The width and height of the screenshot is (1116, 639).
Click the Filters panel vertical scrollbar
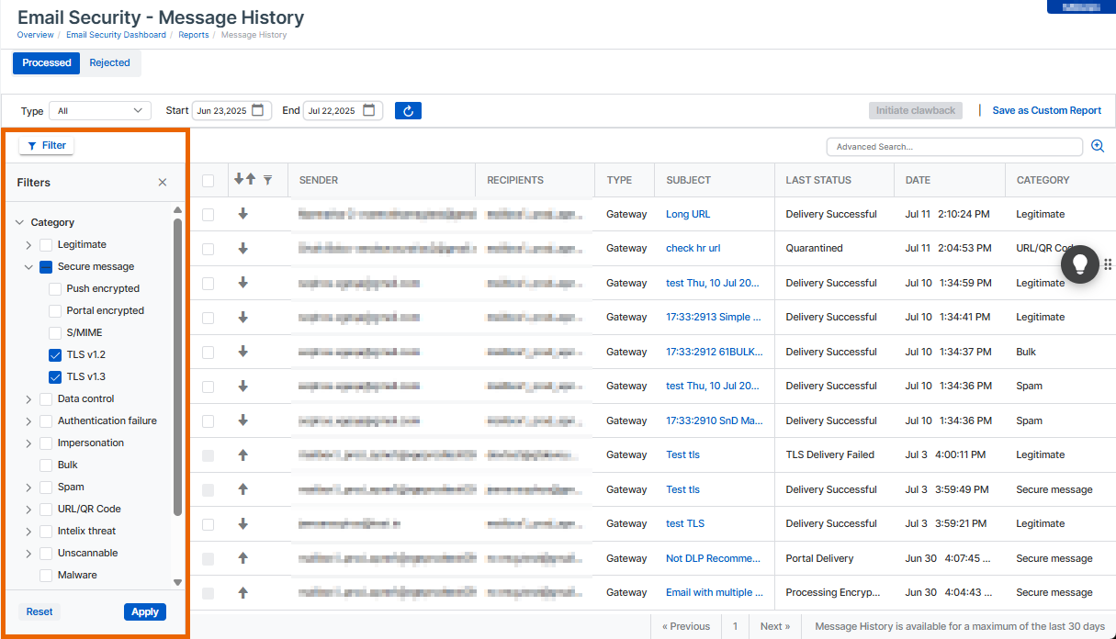coord(177,367)
